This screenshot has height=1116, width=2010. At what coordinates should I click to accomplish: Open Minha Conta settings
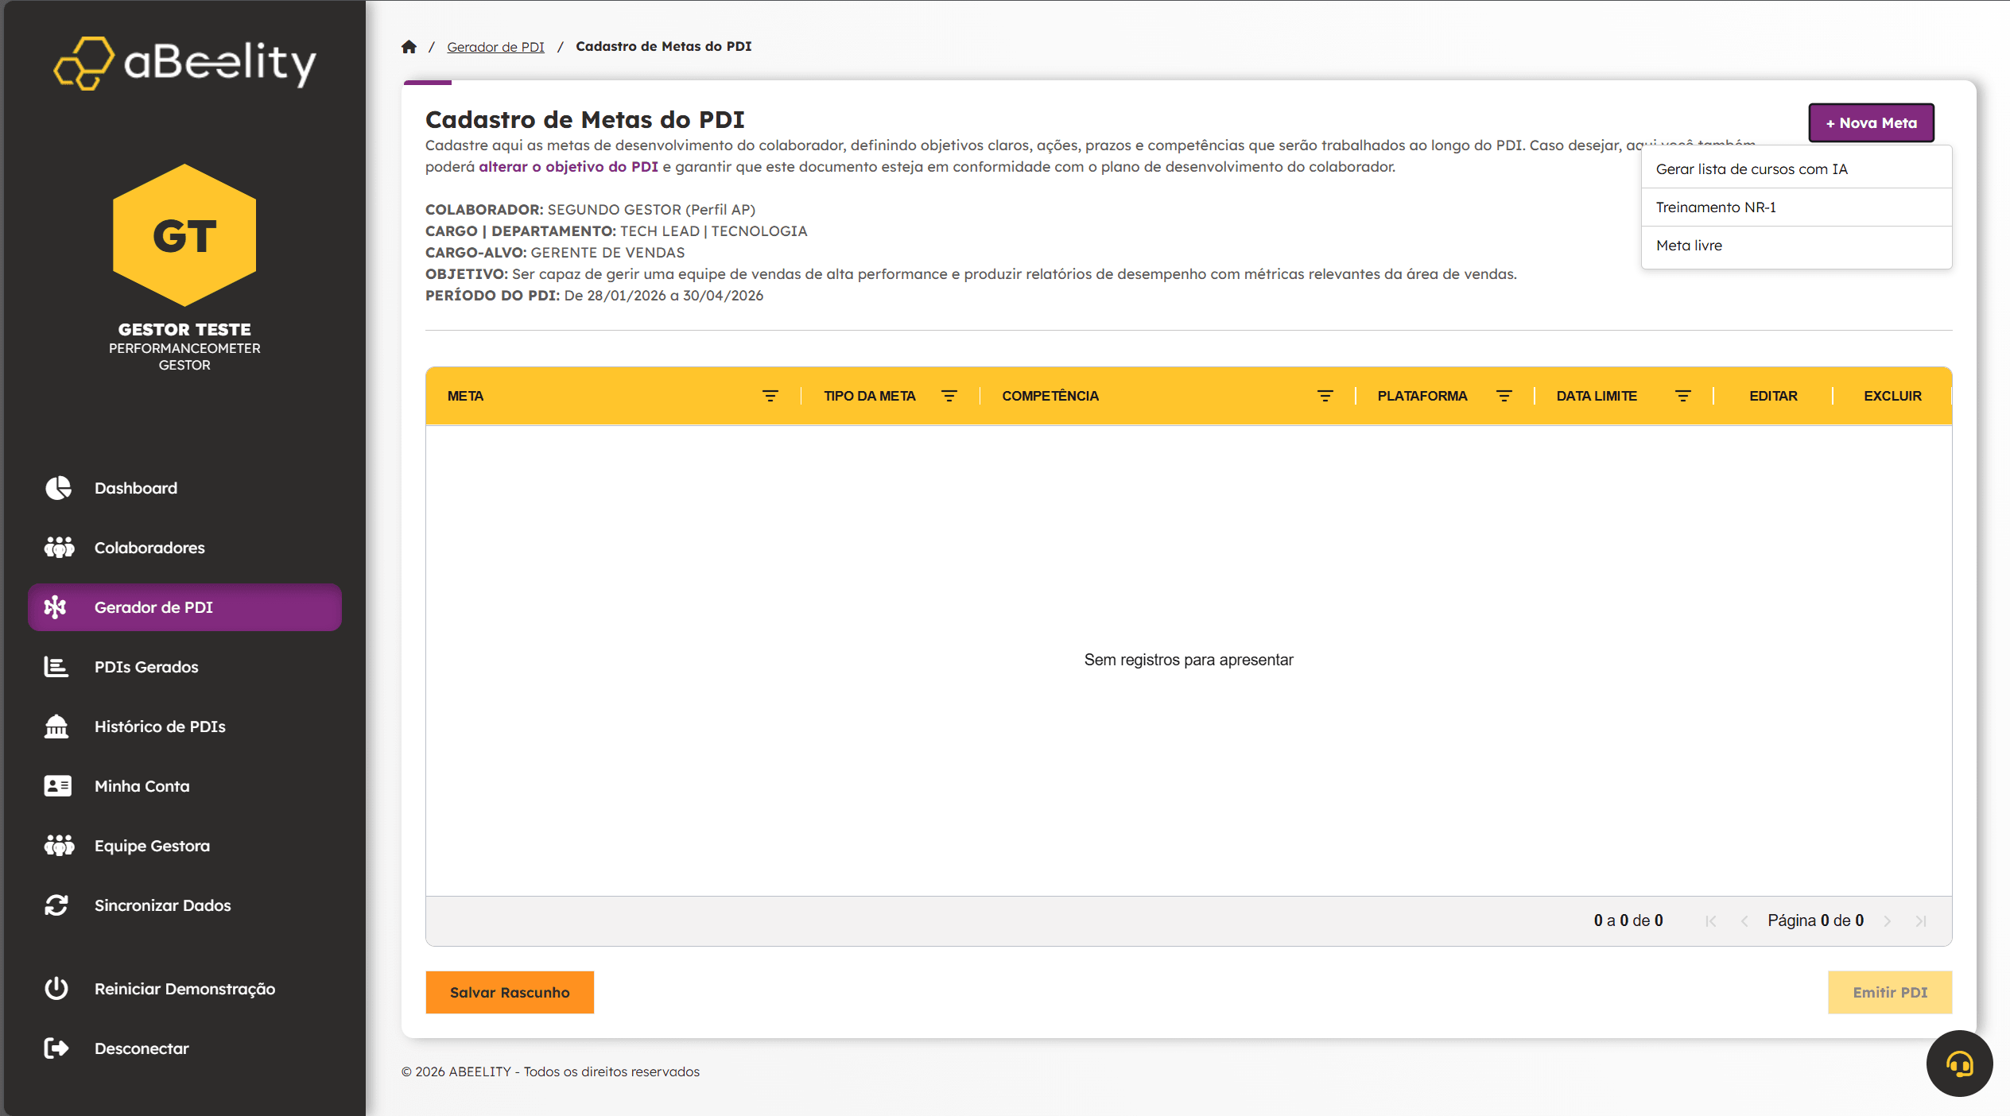[x=142, y=785]
